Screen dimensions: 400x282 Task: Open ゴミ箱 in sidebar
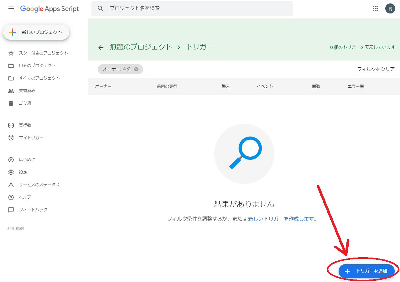(25, 103)
